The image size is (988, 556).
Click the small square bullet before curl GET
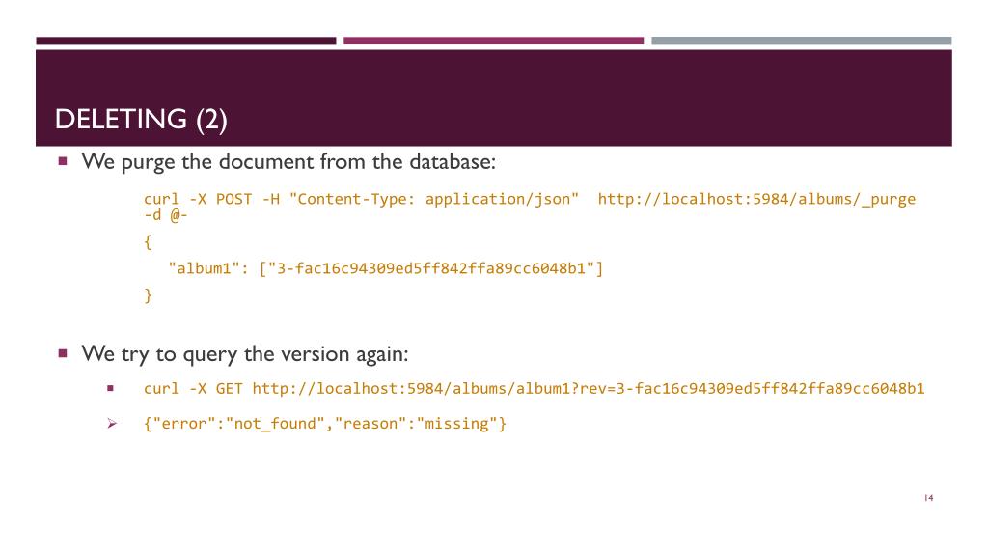pyautogui.click(x=110, y=389)
